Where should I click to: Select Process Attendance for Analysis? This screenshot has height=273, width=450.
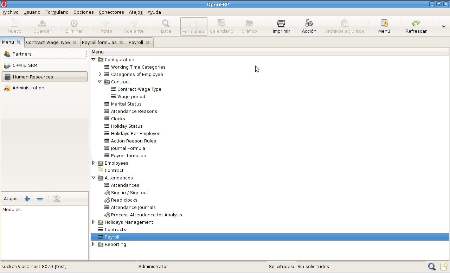[x=147, y=215]
